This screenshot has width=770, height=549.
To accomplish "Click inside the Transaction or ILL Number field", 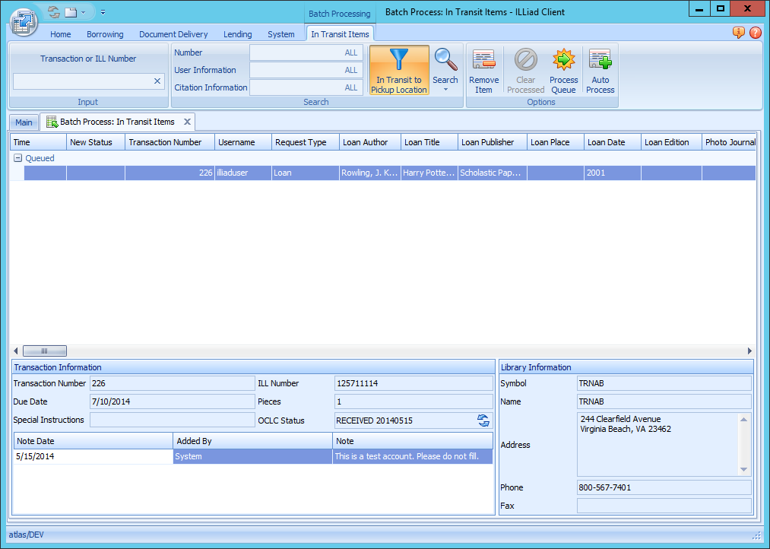I will [84, 81].
